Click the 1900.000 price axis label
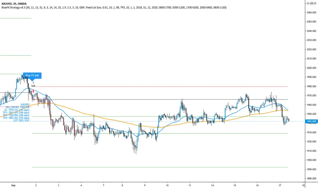The width and height of the screenshot is (318, 188). 312,160
